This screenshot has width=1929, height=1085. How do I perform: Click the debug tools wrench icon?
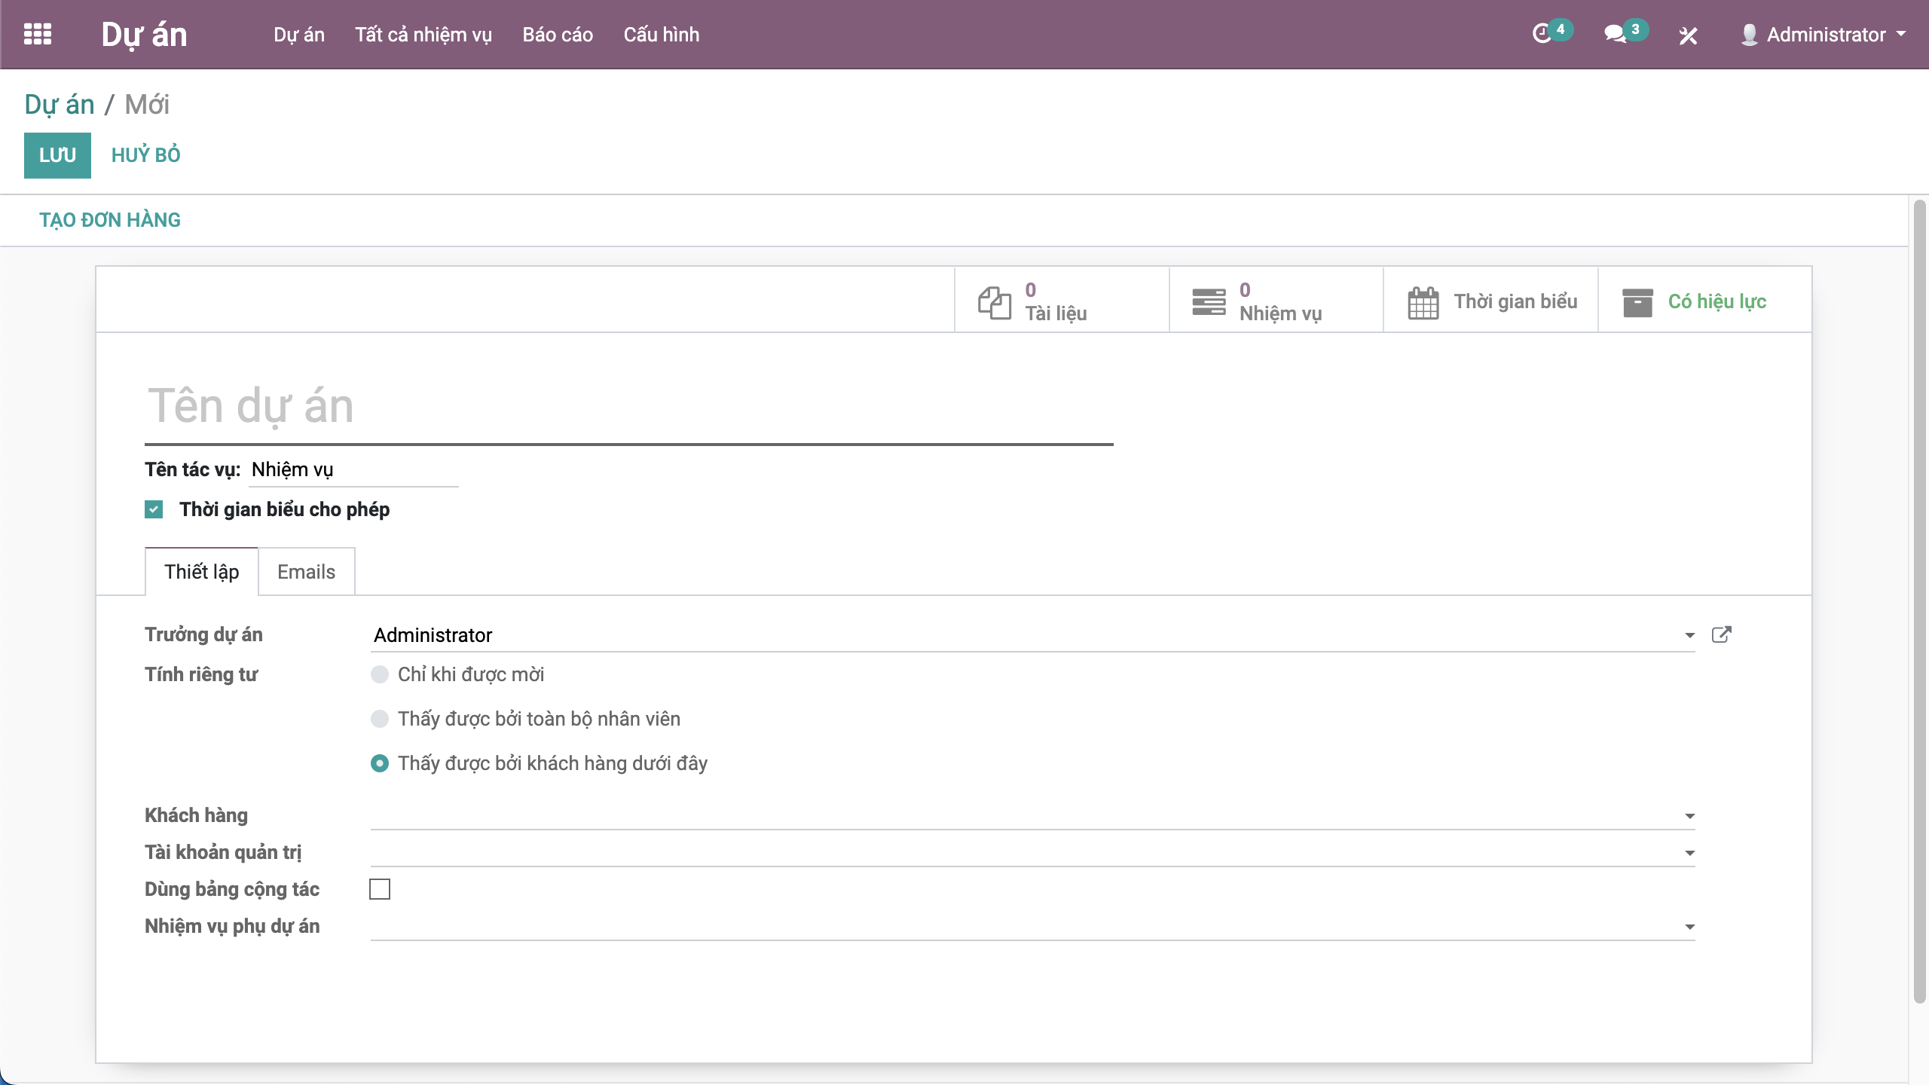tap(1688, 35)
